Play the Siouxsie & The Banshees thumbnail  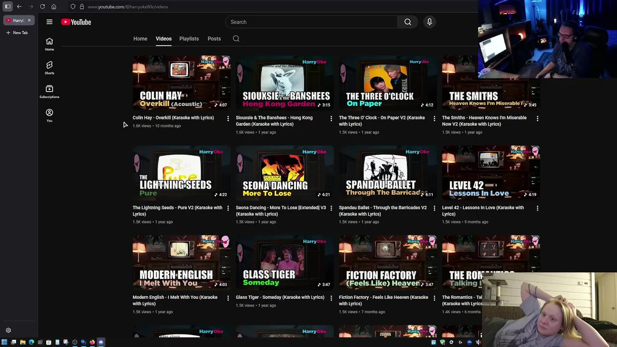tap(284, 83)
